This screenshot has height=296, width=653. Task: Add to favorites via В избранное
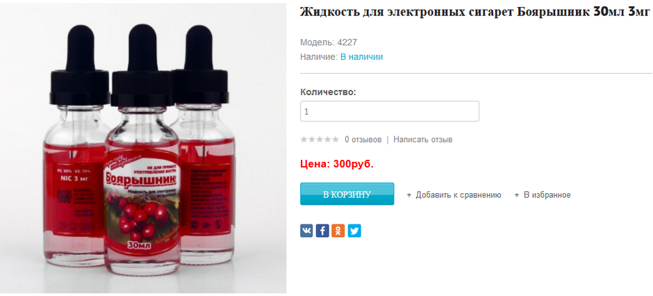[547, 195]
